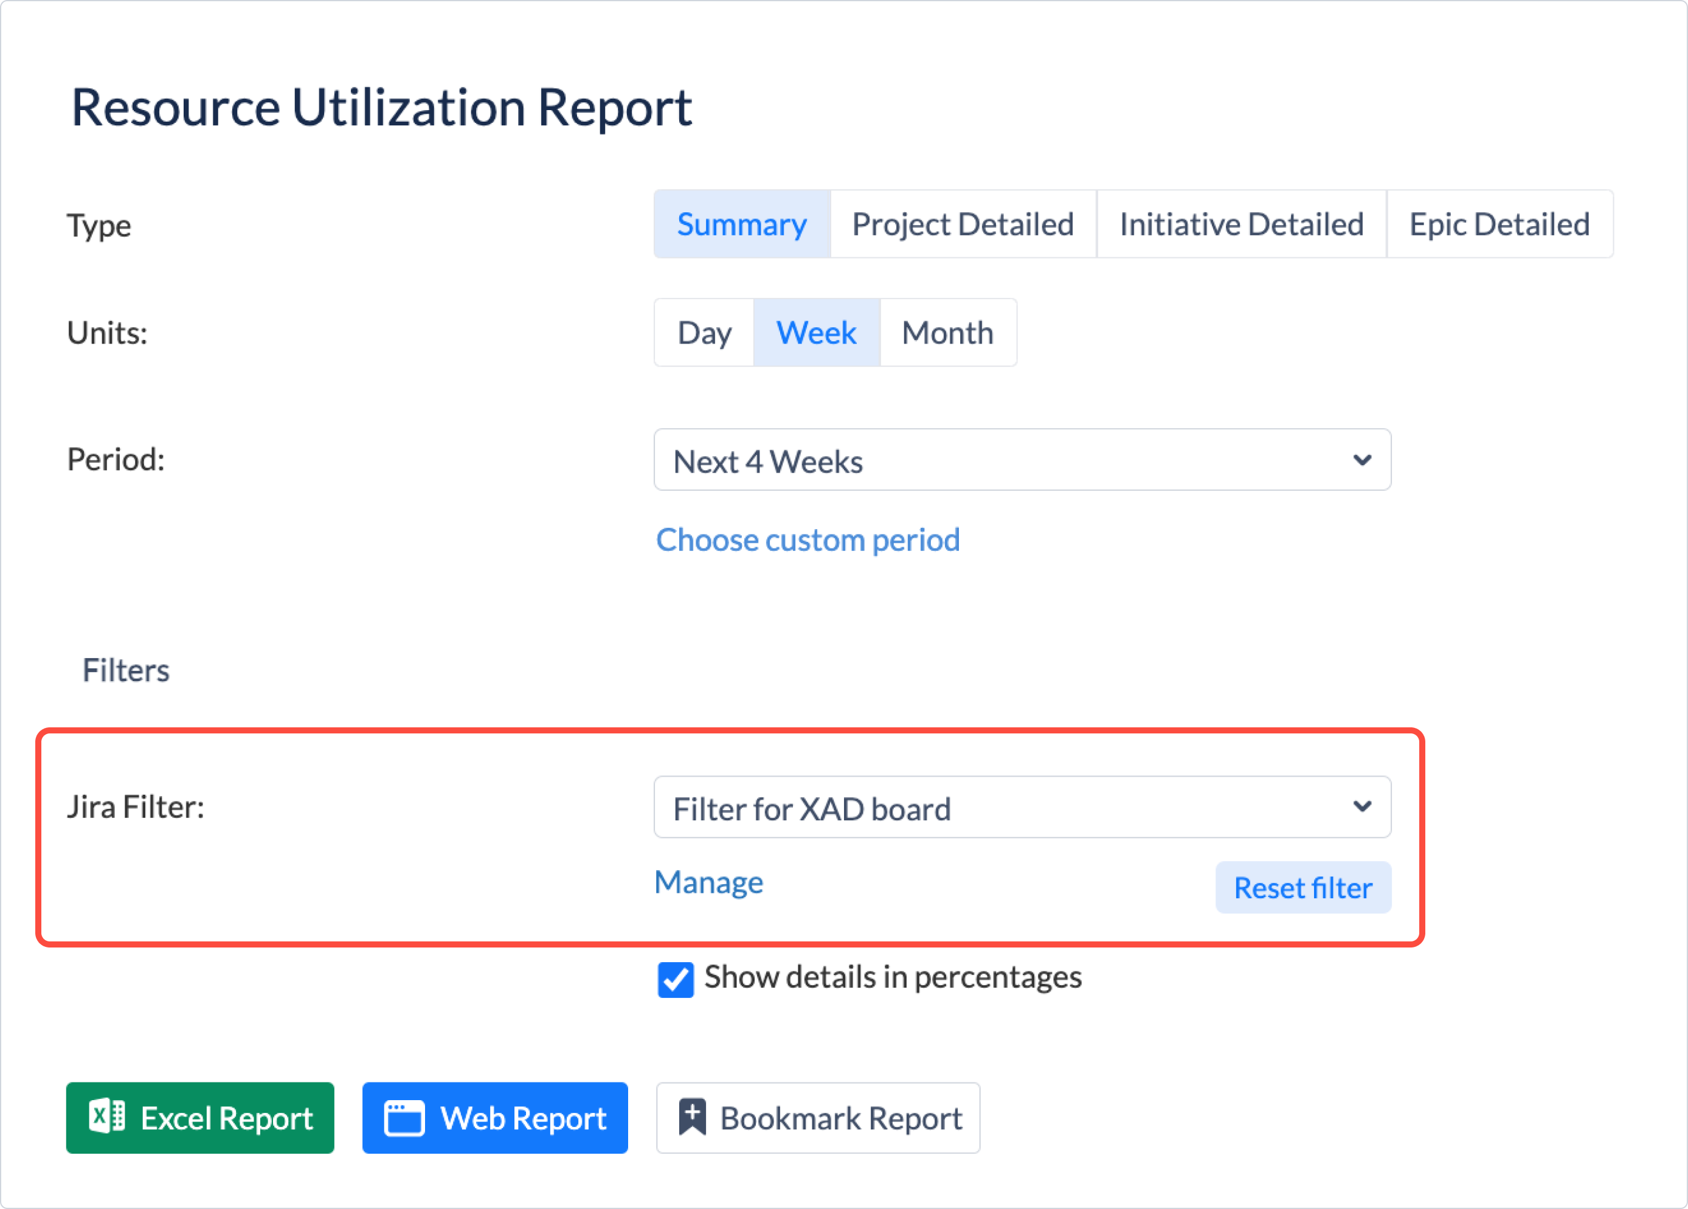This screenshot has height=1209, width=1688.
Task: Select the Day units option
Action: click(x=704, y=333)
